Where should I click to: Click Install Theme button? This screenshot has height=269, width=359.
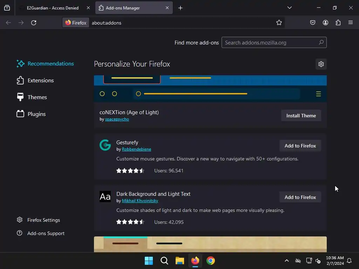301,116
